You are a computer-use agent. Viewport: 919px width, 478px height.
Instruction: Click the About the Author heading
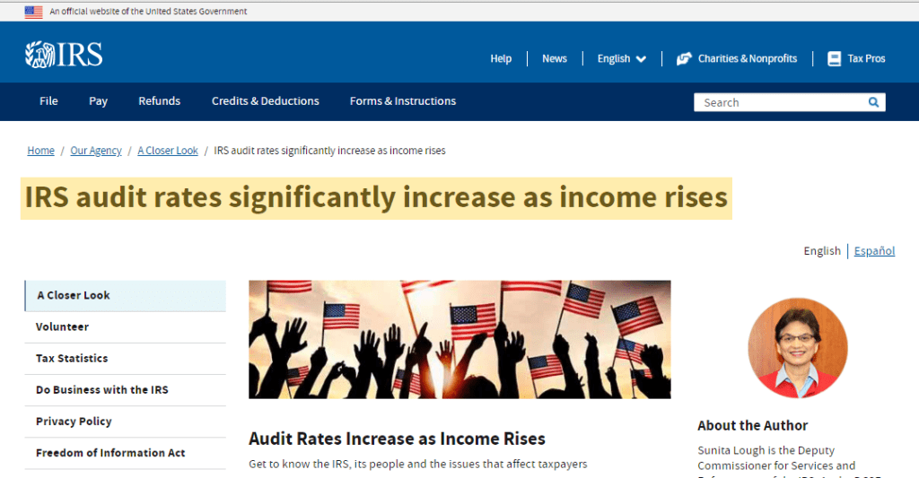(x=753, y=426)
